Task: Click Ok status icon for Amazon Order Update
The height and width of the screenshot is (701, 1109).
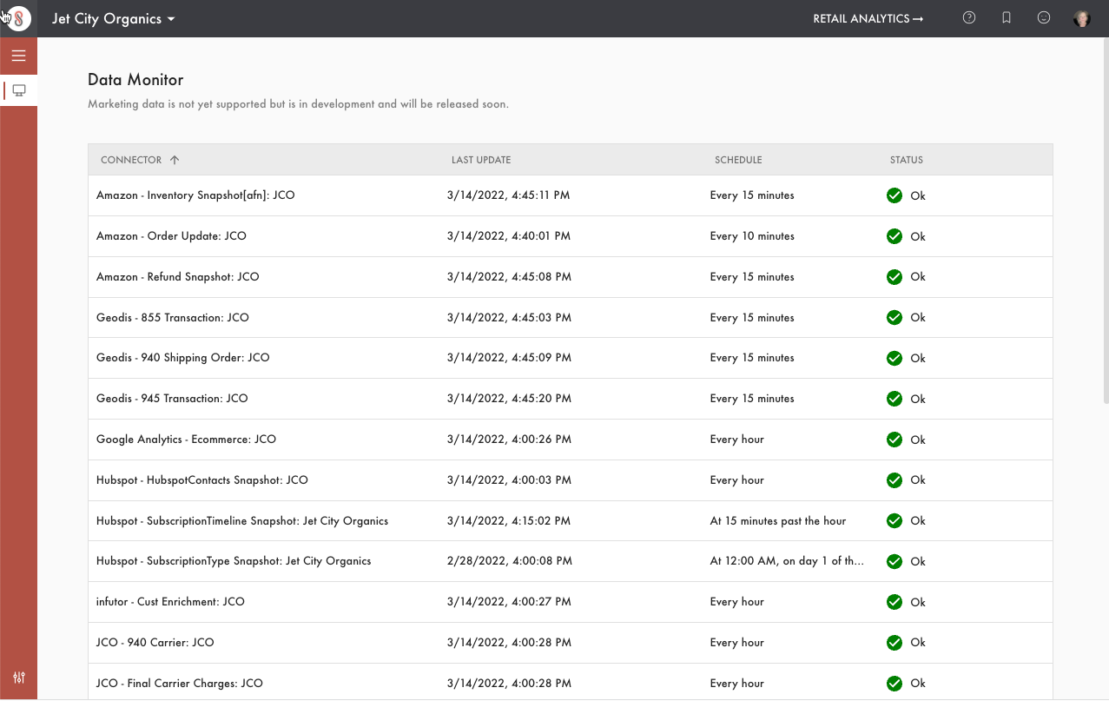Action: (x=894, y=236)
